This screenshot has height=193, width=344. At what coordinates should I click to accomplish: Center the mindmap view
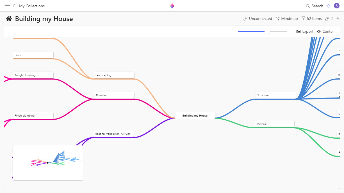pos(325,31)
